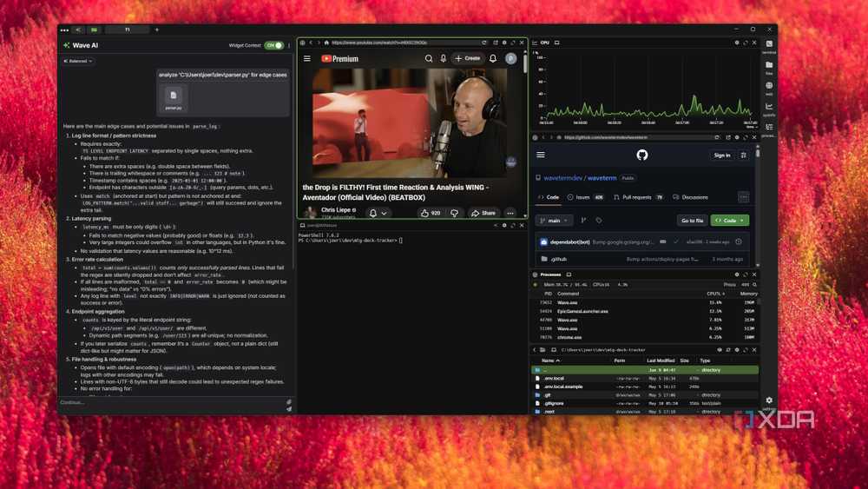Open the YouTube hamburger guide menu
The height and width of the screenshot is (489, 868).
coord(307,58)
